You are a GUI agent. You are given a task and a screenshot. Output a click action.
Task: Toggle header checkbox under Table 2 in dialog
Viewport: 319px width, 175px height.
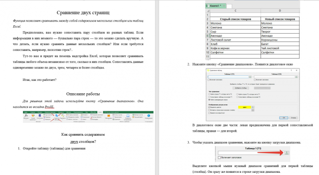pyautogui.click(x=255, y=80)
